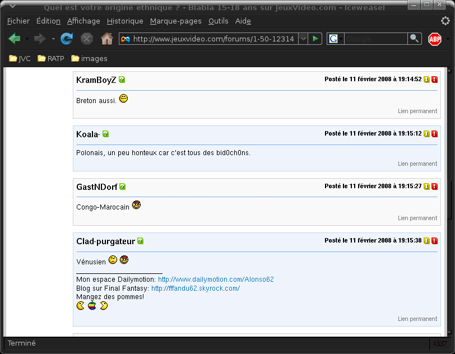Open the RATP bookmarks folder
Viewport: 455px width, 354px height.
(x=51, y=59)
